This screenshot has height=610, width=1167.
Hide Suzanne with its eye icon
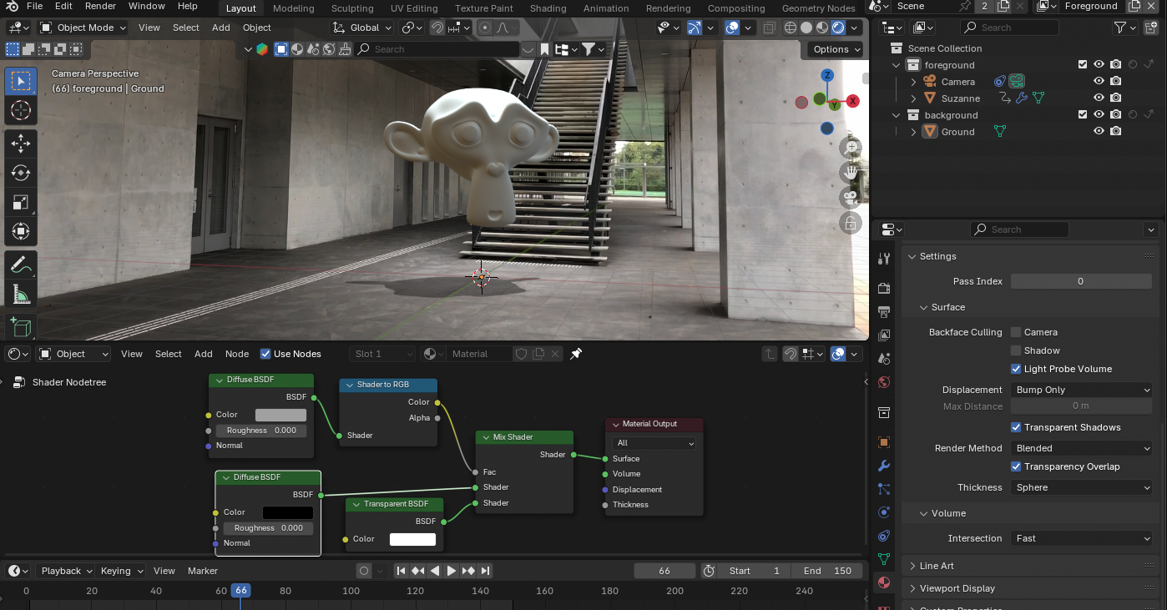tap(1099, 98)
